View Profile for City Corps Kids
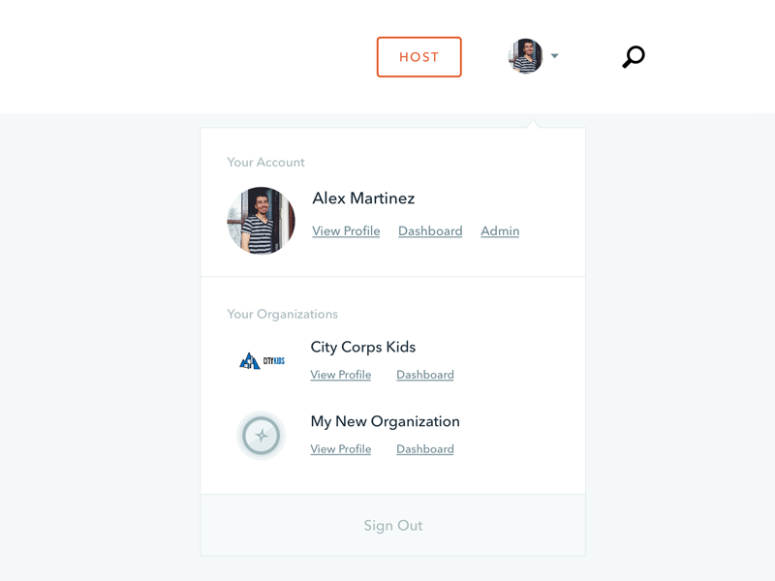This screenshot has width=775, height=581. [x=341, y=375]
